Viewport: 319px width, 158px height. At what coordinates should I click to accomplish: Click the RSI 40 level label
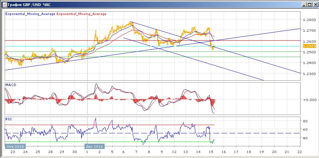pyautogui.click(x=305, y=138)
